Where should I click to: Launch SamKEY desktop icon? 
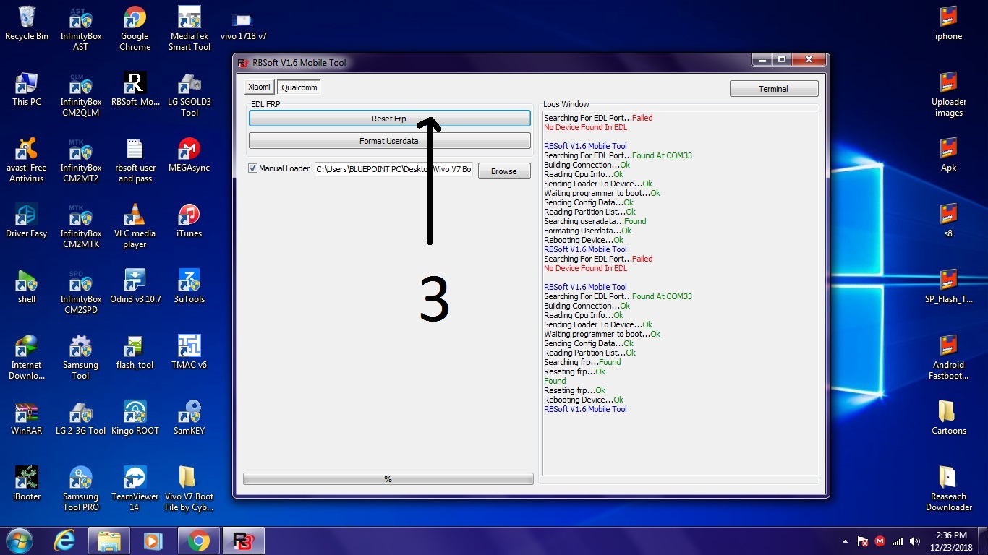click(189, 418)
